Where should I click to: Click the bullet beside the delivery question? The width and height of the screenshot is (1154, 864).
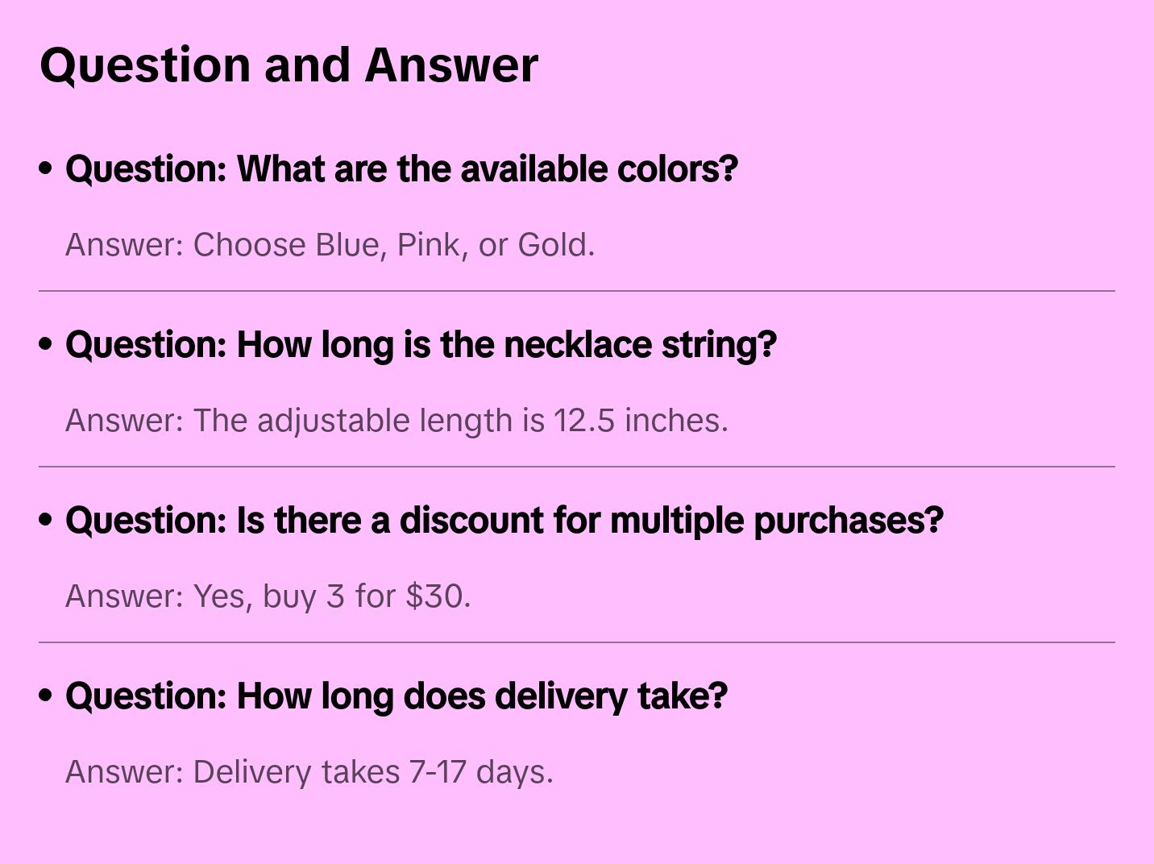[46, 696]
